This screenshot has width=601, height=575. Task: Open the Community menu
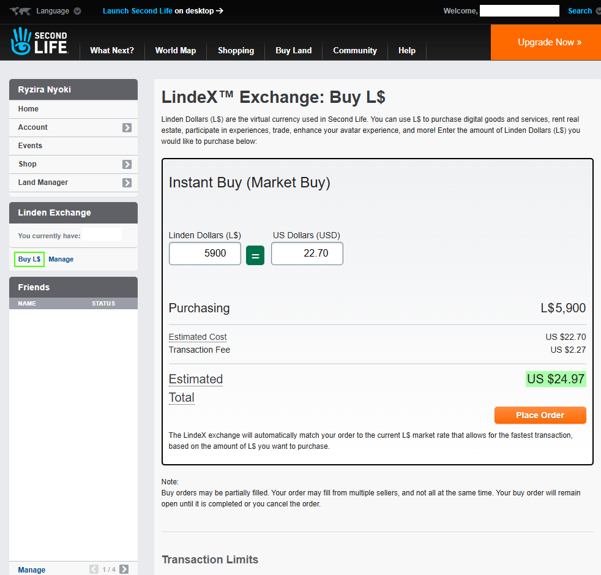point(355,51)
